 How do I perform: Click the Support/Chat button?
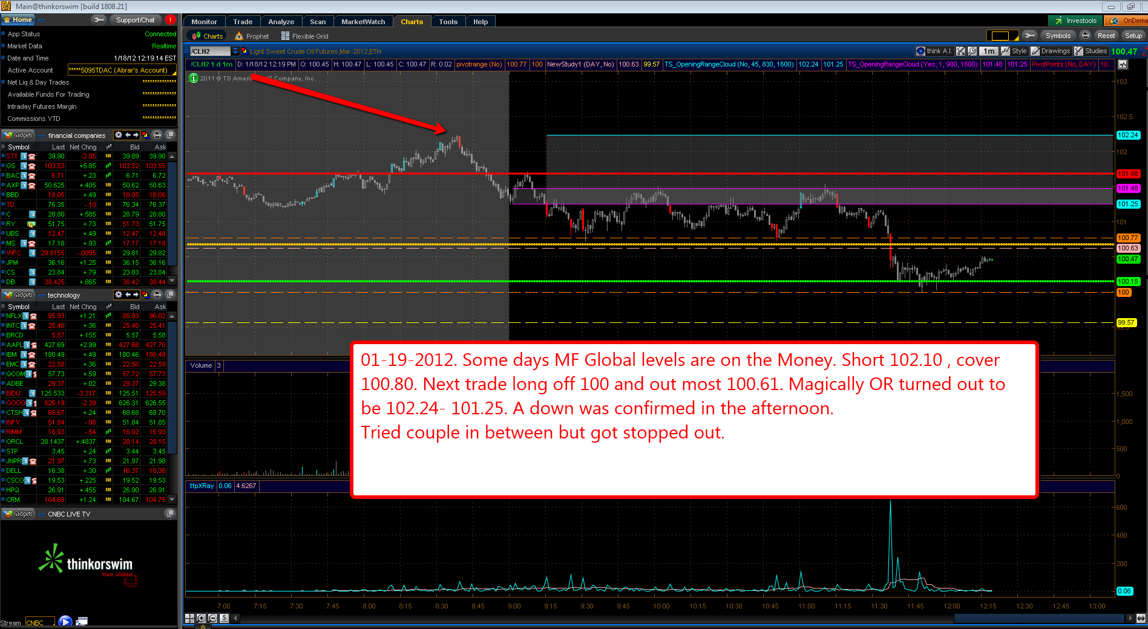(135, 20)
